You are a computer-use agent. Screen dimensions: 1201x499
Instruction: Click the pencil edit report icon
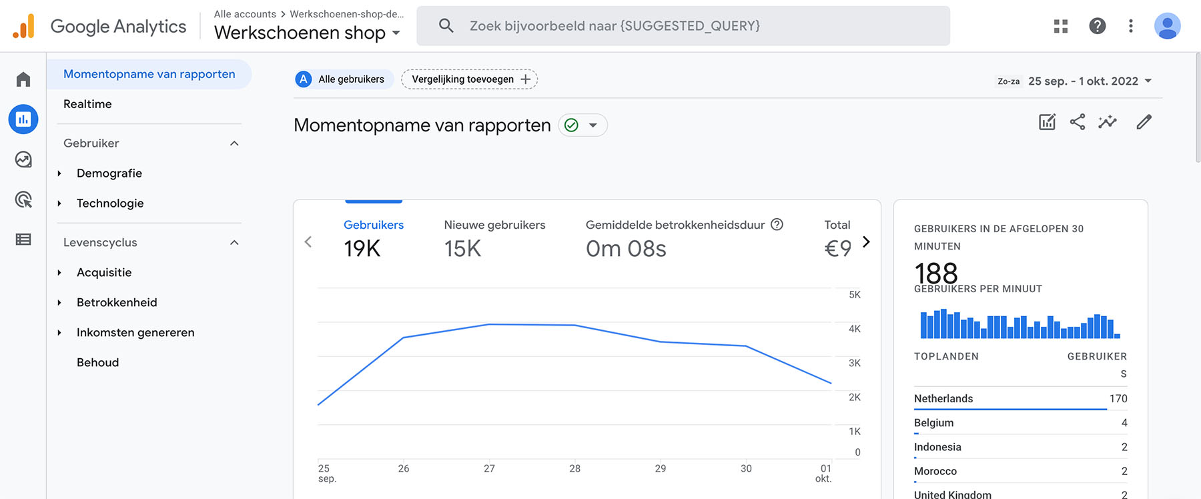point(1144,122)
